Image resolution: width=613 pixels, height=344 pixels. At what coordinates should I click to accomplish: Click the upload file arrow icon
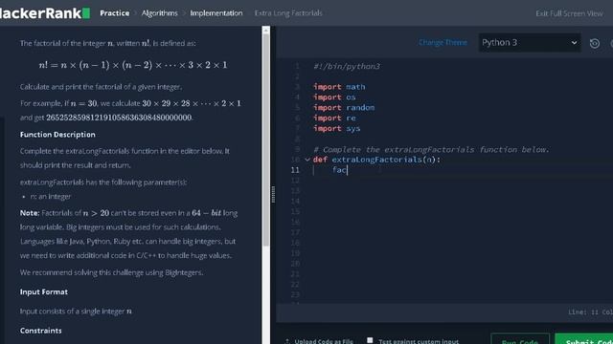click(287, 341)
